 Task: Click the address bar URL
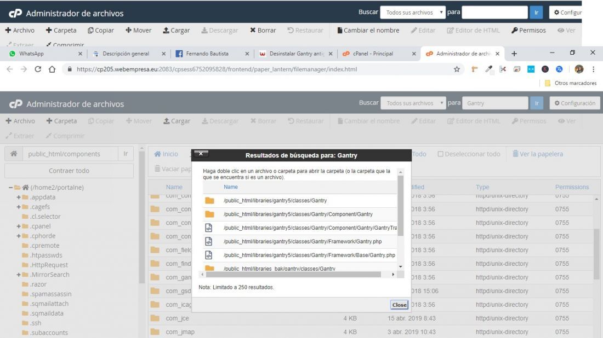click(217, 69)
